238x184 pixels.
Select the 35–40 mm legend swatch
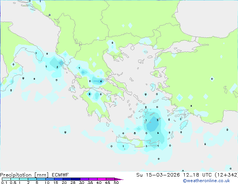pyautogui.click(x=93, y=179)
